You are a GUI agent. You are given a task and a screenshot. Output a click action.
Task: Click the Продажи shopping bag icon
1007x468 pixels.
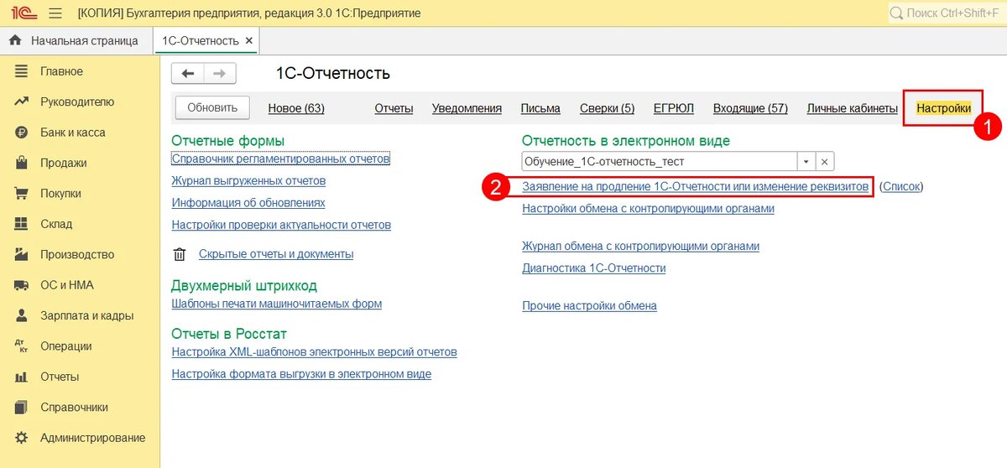coord(22,163)
